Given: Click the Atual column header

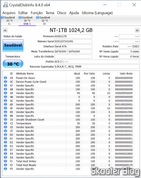Looking at the screenshot, I should [x=74, y=73].
